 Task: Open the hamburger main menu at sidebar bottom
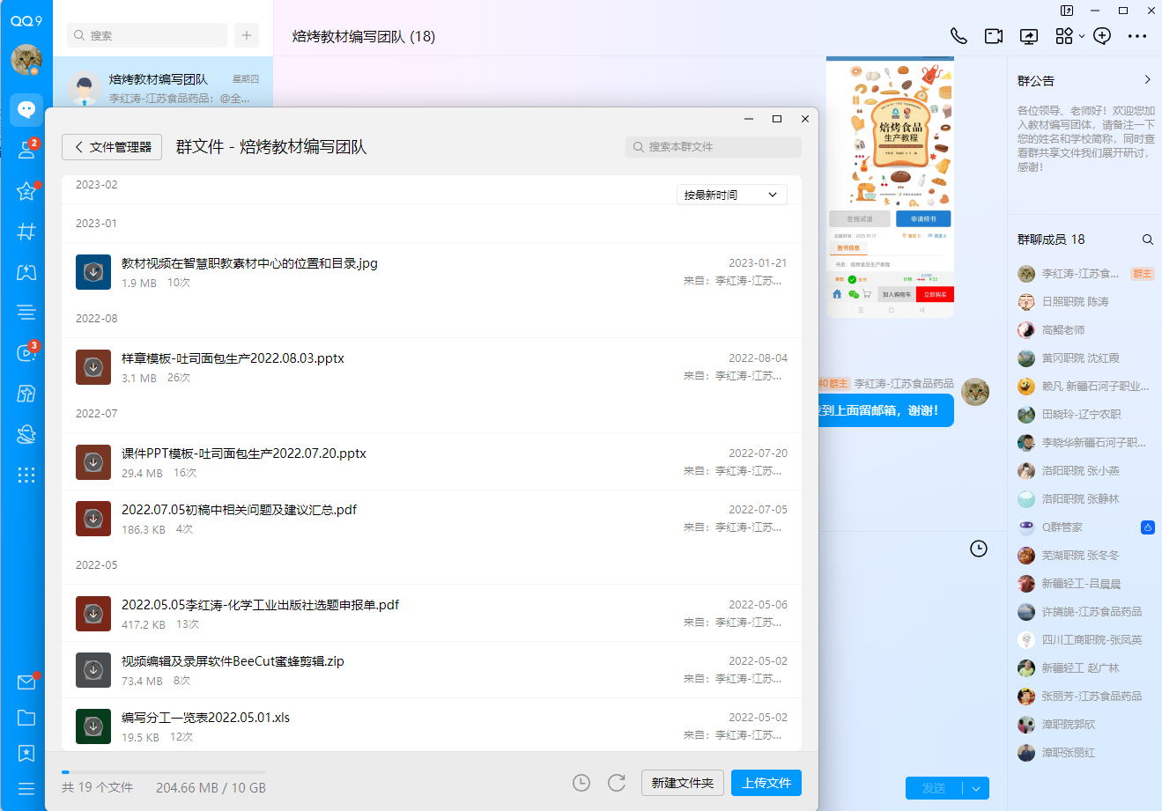click(x=26, y=788)
